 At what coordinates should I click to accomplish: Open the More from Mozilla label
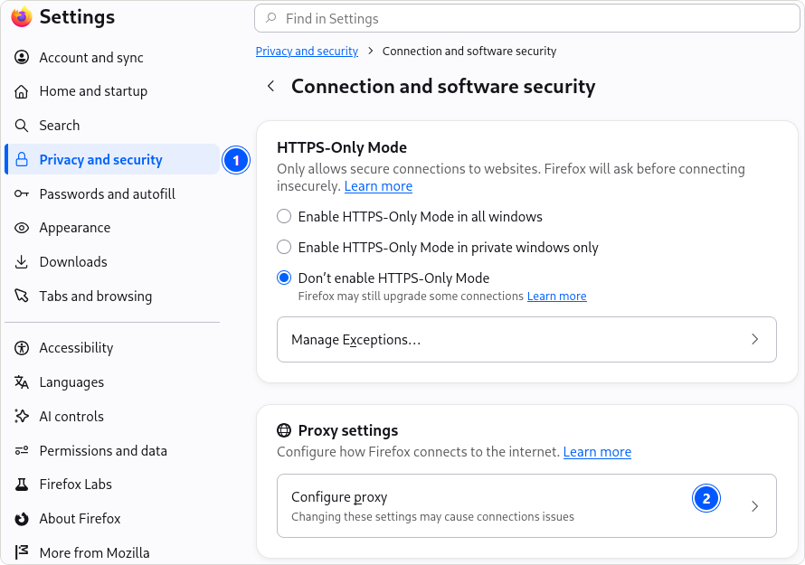point(94,552)
